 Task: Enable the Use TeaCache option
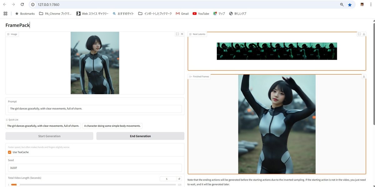click(9, 152)
